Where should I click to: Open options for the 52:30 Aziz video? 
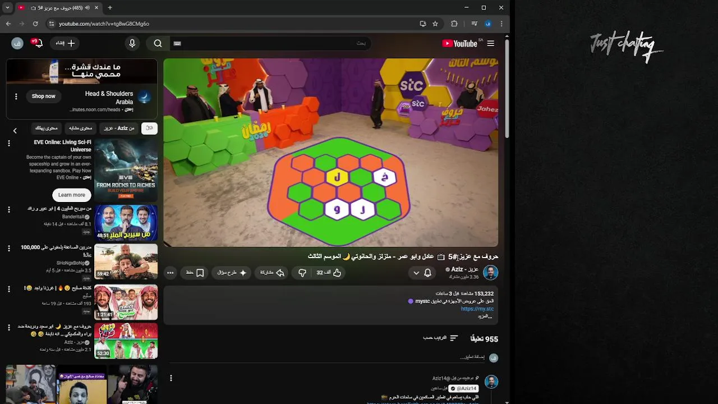click(8, 327)
